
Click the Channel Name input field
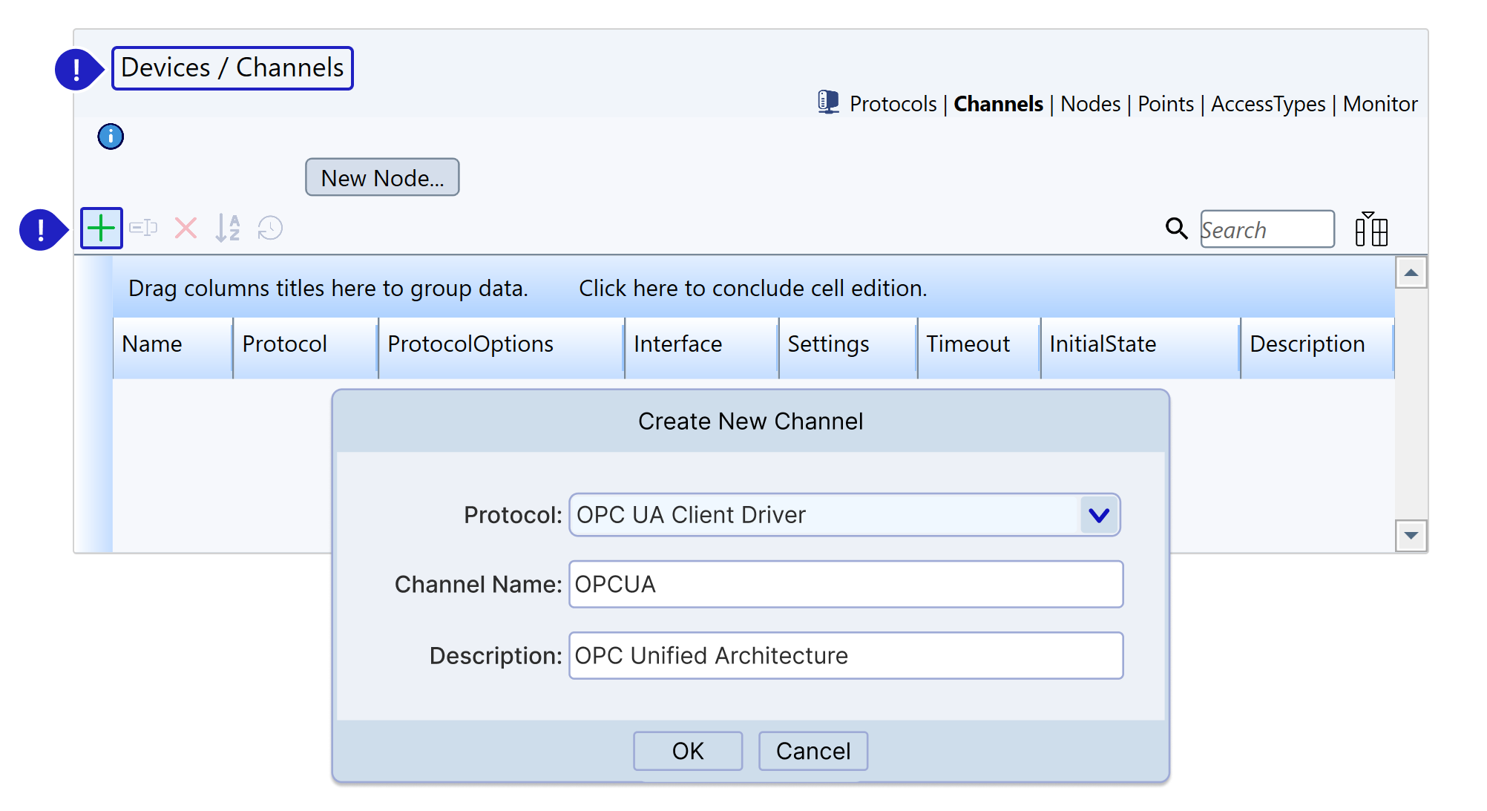coord(846,584)
